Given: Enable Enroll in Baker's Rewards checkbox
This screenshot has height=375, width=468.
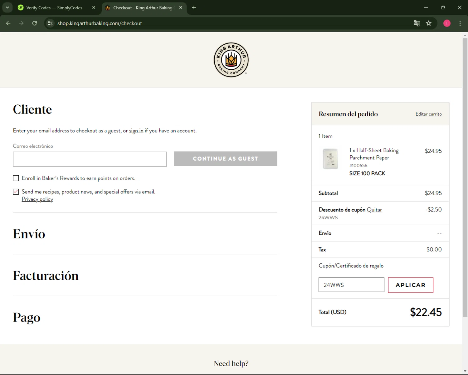Looking at the screenshot, I should click(16, 178).
